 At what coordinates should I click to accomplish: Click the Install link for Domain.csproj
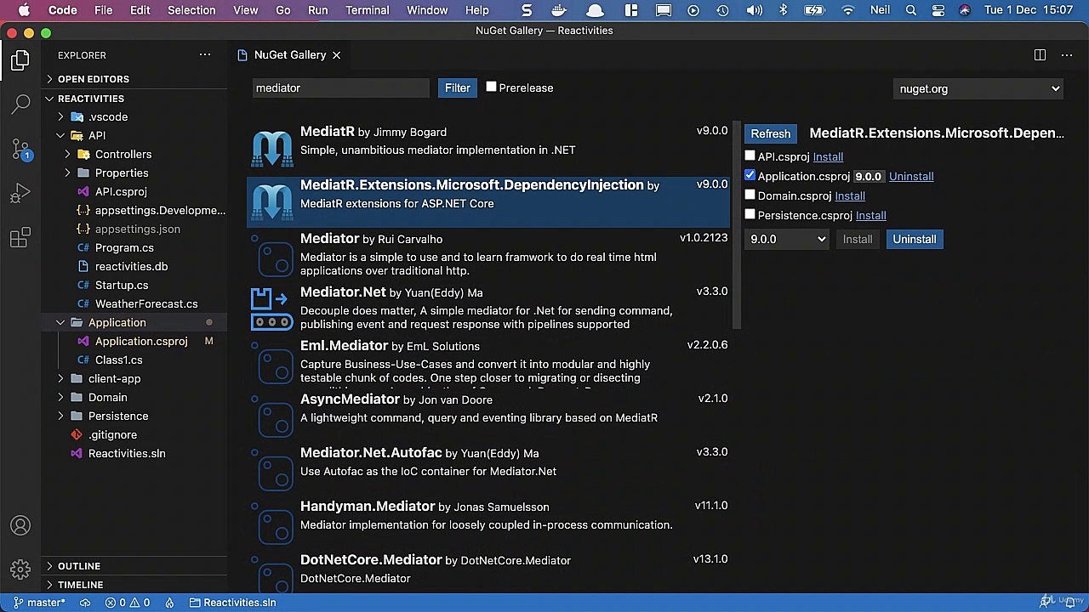pos(850,195)
